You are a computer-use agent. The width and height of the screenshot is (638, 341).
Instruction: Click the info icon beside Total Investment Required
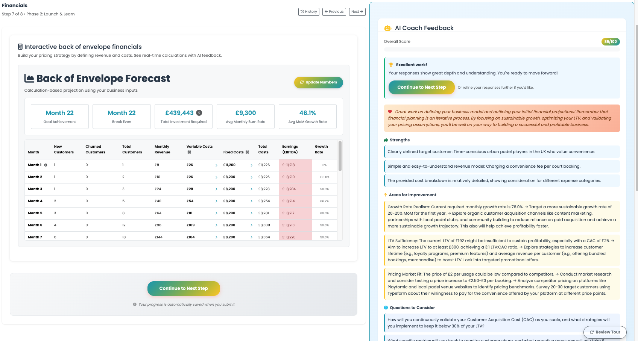(x=200, y=112)
